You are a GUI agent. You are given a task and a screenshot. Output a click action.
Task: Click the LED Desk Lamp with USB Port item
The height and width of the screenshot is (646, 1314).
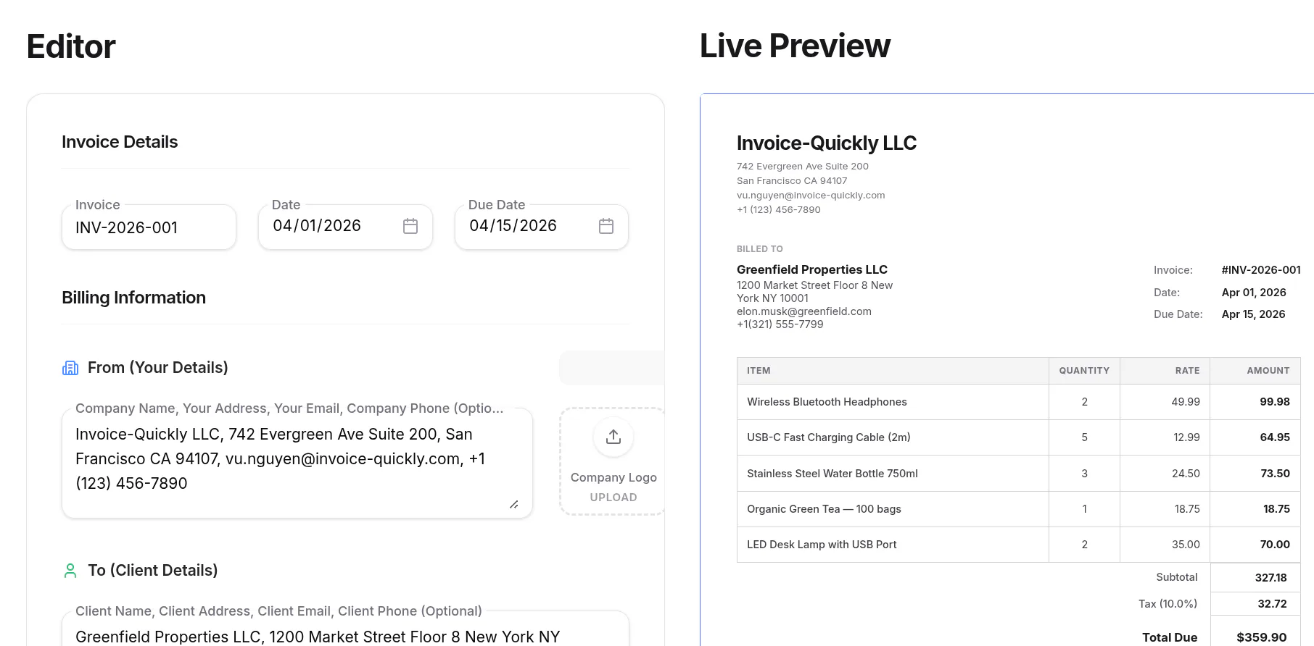(x=822, y=545)
